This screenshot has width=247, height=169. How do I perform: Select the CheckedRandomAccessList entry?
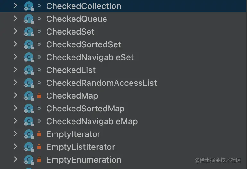101,83
